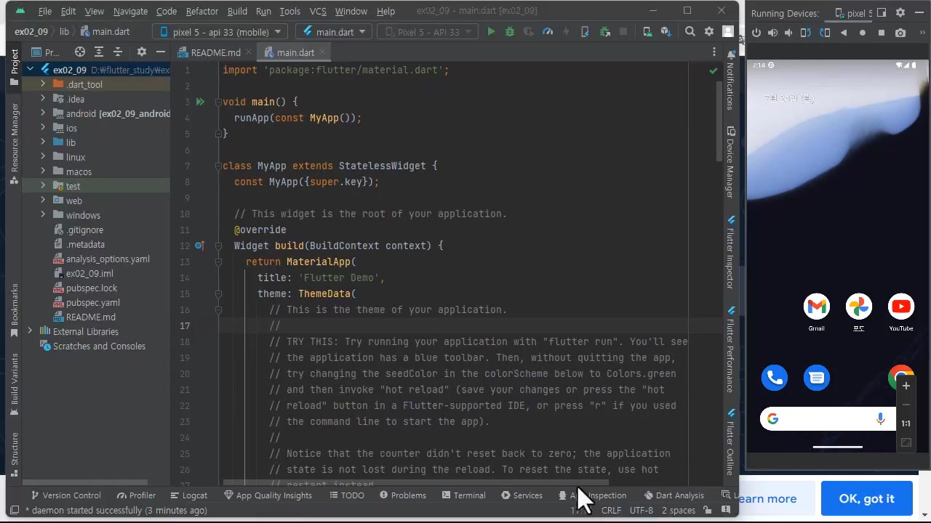Select pubspec.yaml in the project tree
931x523 pixels.
pos(92,303)
